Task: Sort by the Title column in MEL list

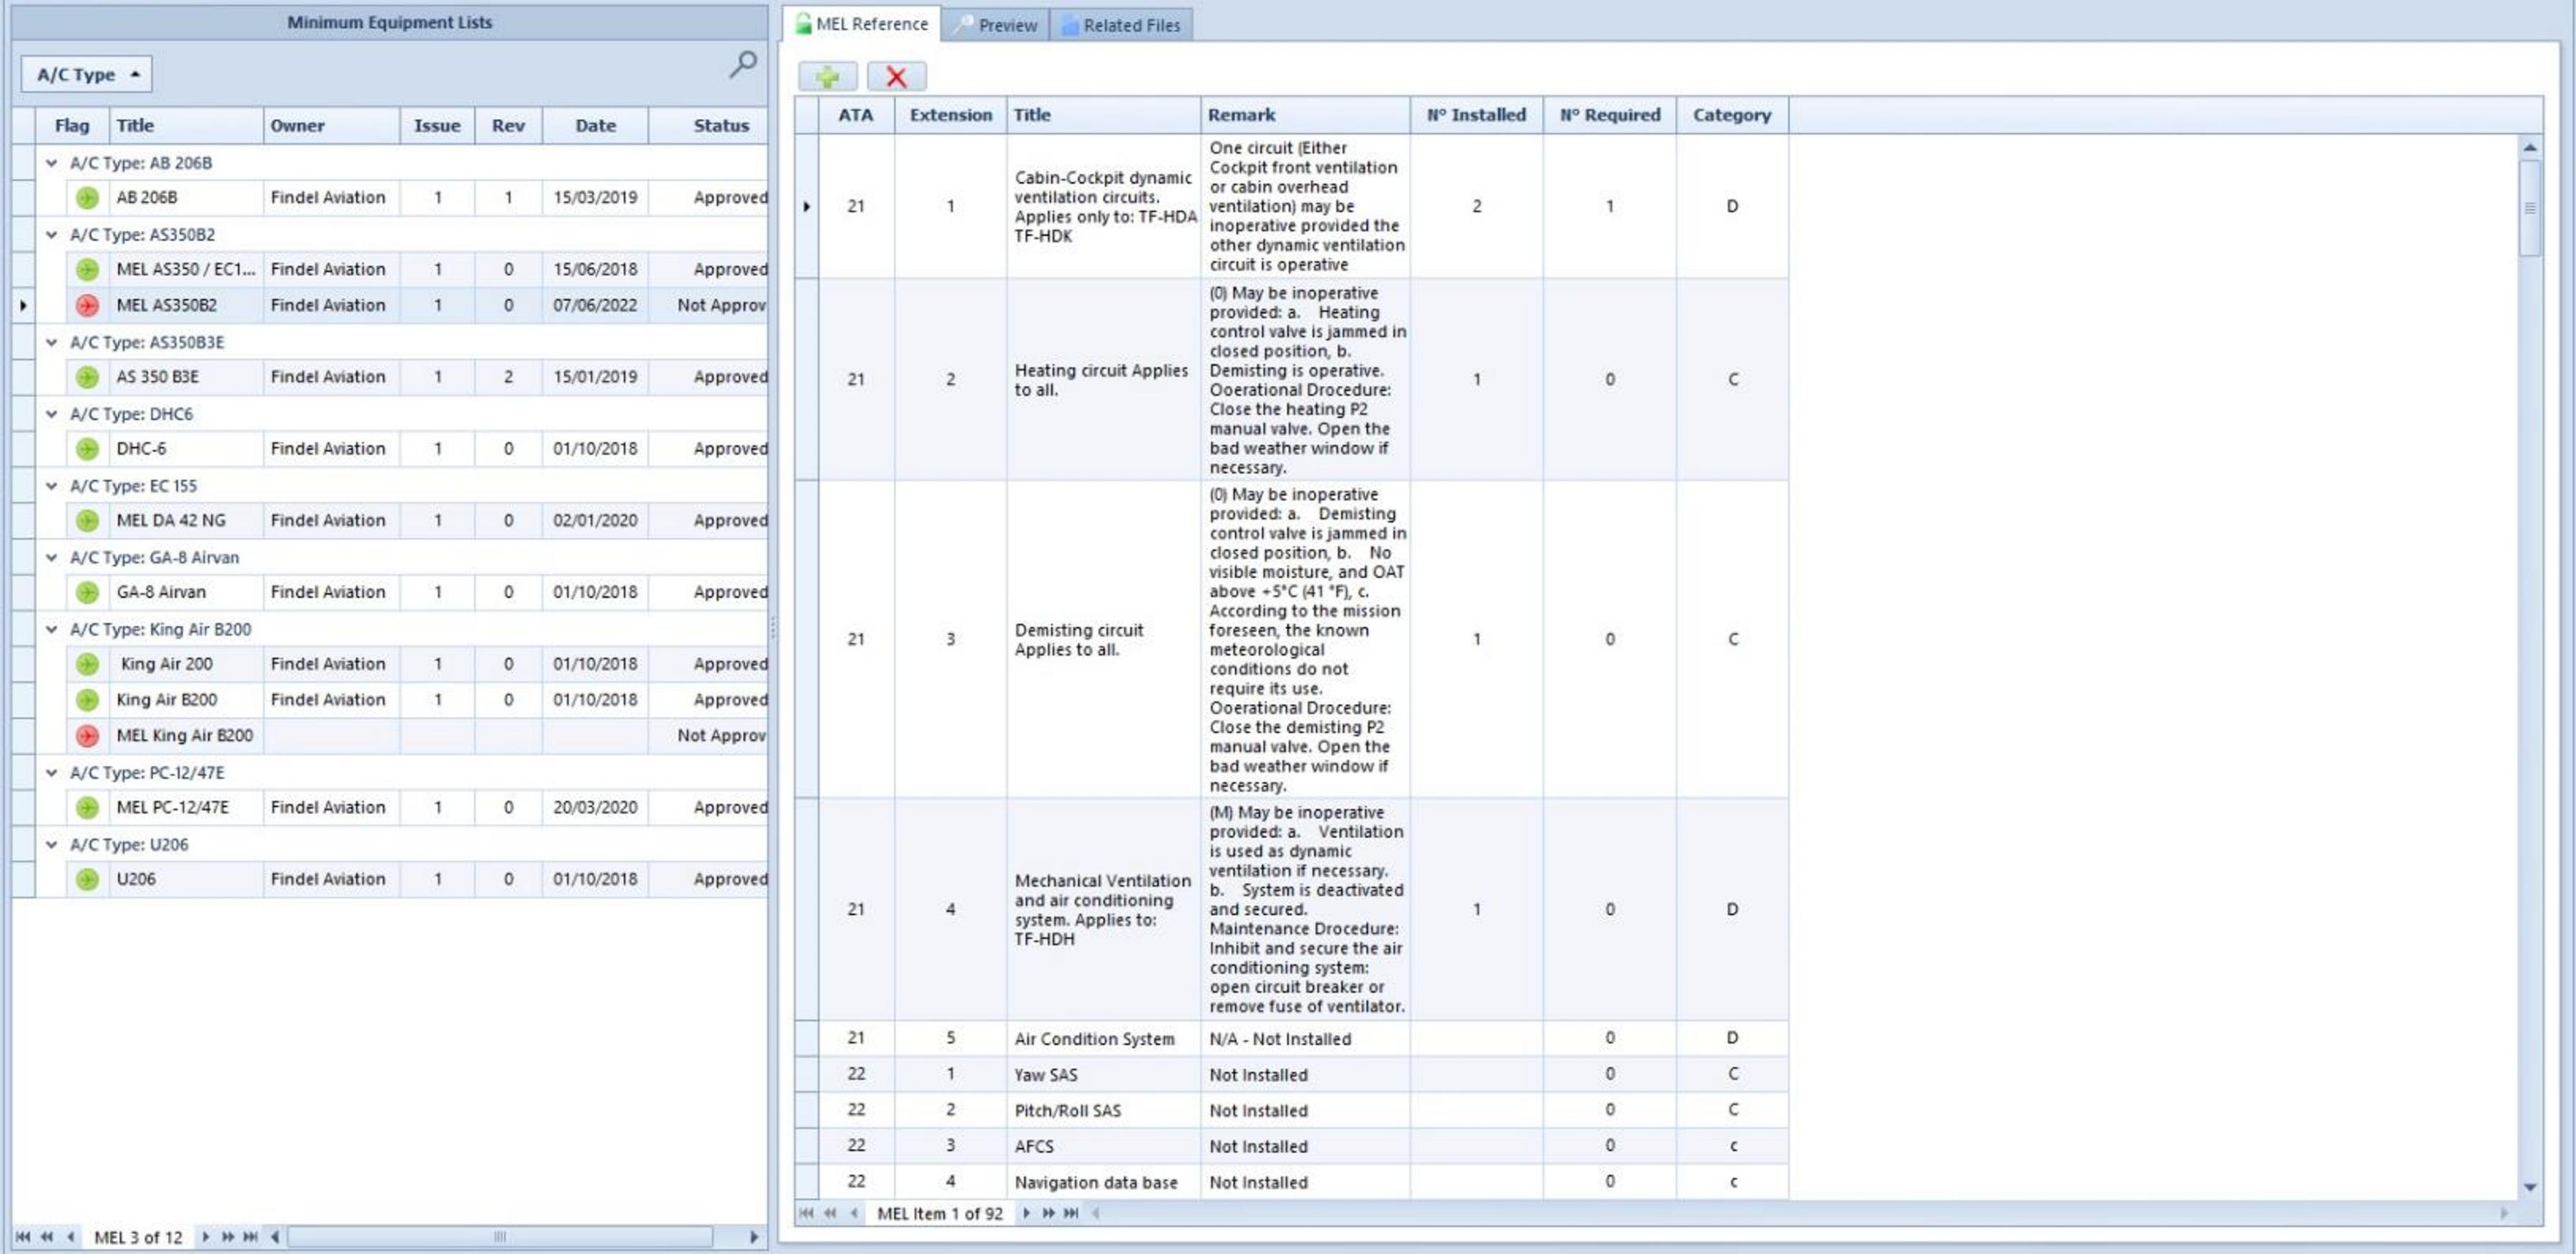Action: pyautogui.click(x=186, y=126)
